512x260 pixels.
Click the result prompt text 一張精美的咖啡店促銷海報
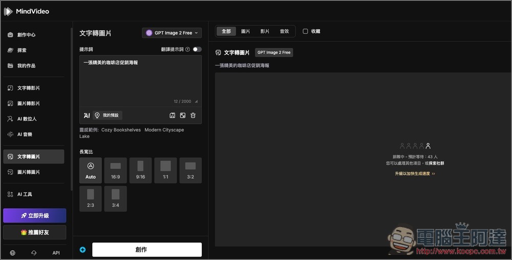coord(242,66)
